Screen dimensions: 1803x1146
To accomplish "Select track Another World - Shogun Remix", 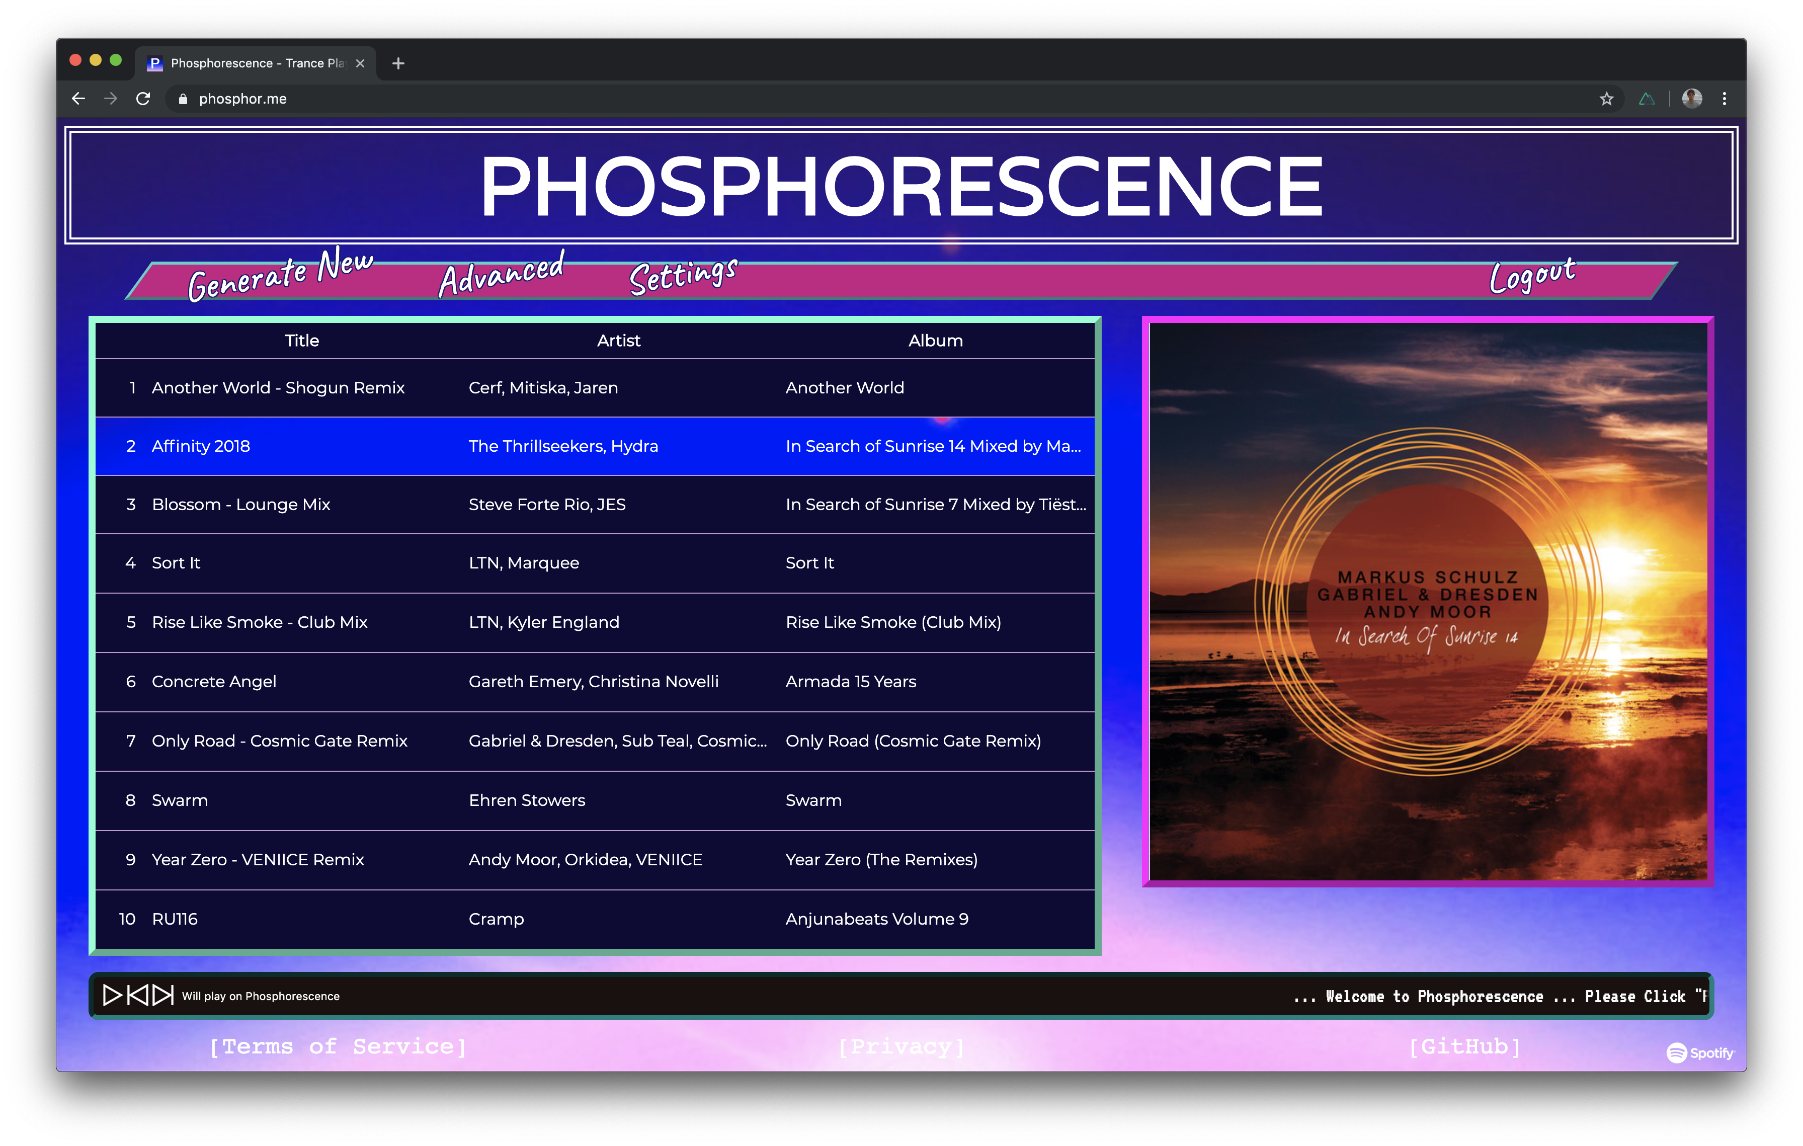I will (x=278, y=388).
